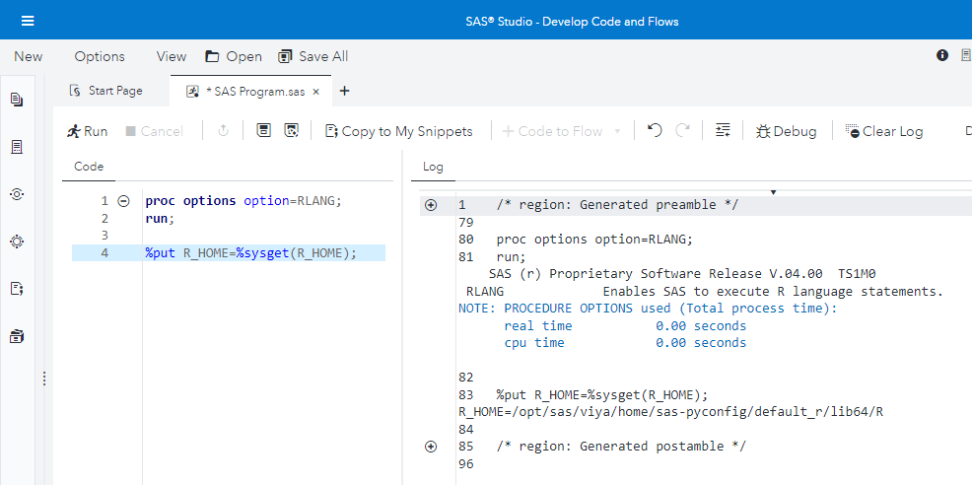Expand the Generated postamble log region

tap(430, 447)
